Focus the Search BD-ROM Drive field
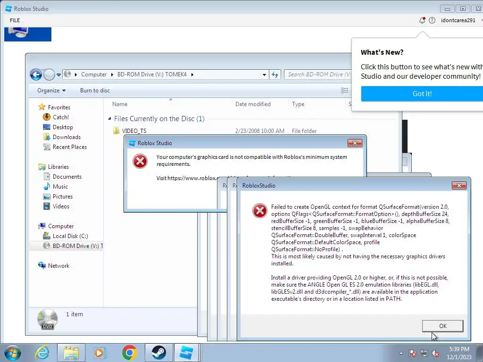 [319, 74]
